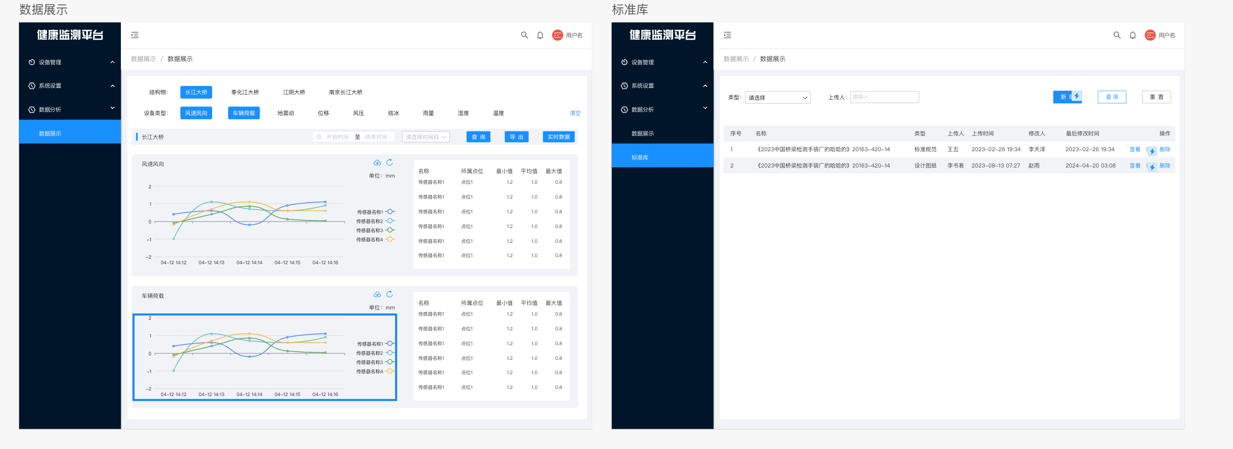This screenshot has height=449, width=1233.
Task: Click the download cloud icon on 车辆荷载 chart
Action: pos(377,294)
